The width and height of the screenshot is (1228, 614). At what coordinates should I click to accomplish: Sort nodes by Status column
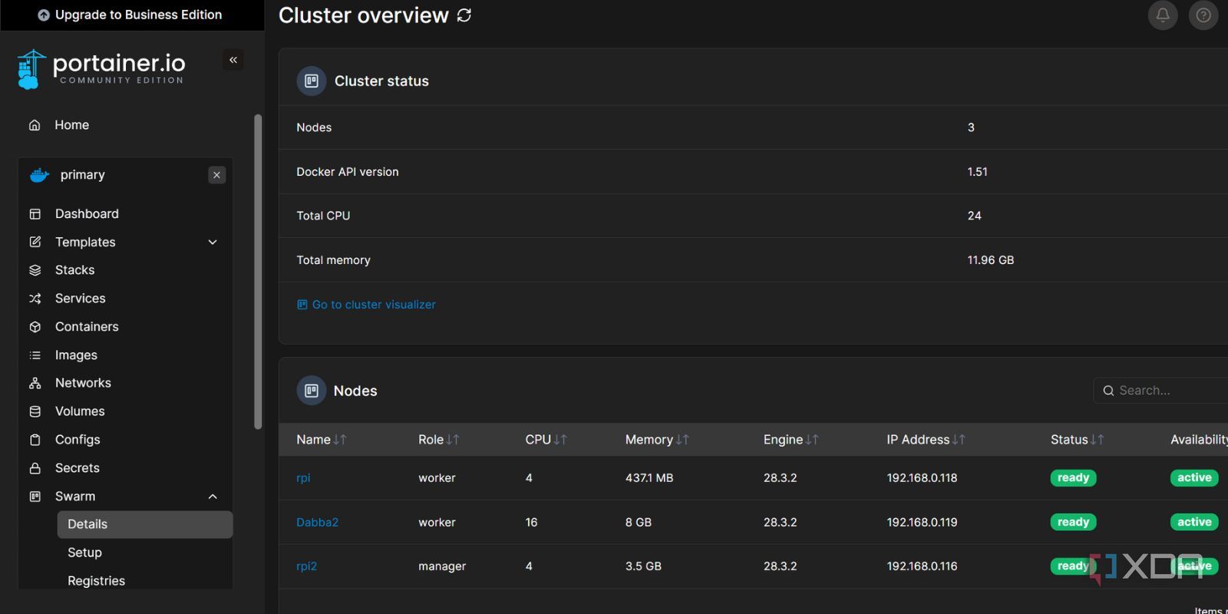(x=1078, y=440)
